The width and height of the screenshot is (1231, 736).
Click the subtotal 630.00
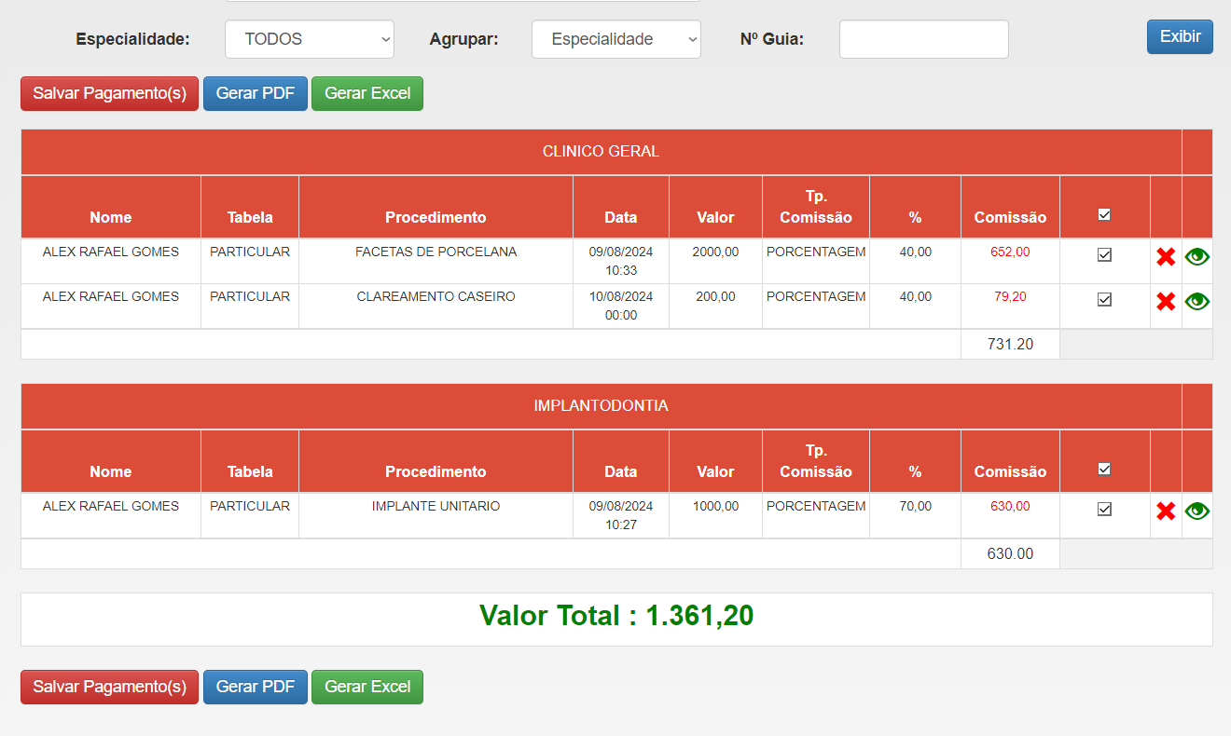(x=1010, y=554)
